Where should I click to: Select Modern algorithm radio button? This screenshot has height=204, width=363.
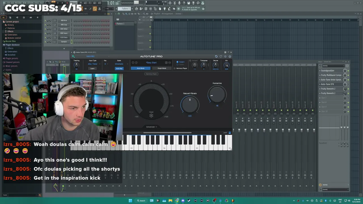pyautogui.click(x=177, y=62)
